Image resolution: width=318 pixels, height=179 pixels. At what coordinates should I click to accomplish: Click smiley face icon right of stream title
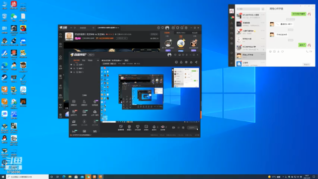(x=176, y=62)
